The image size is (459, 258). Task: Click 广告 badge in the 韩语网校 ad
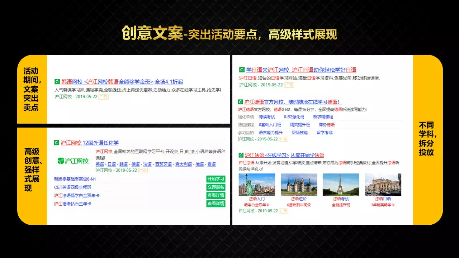point(103,97)
